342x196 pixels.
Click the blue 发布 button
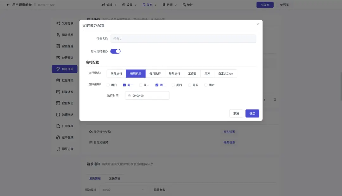click(x=265, y=5)
